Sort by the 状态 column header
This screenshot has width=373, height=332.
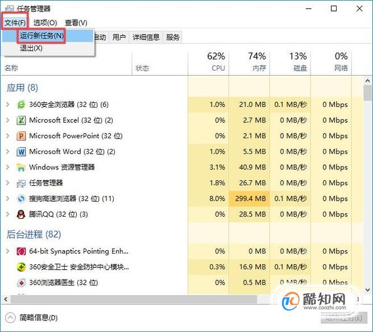point(160,63)
